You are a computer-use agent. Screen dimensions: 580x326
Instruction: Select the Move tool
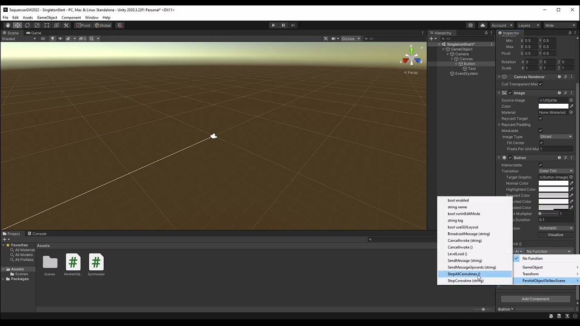tap(17, 25)
